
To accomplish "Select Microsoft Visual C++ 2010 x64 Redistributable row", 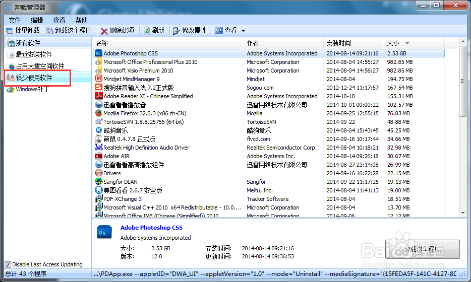I will 269,207.
